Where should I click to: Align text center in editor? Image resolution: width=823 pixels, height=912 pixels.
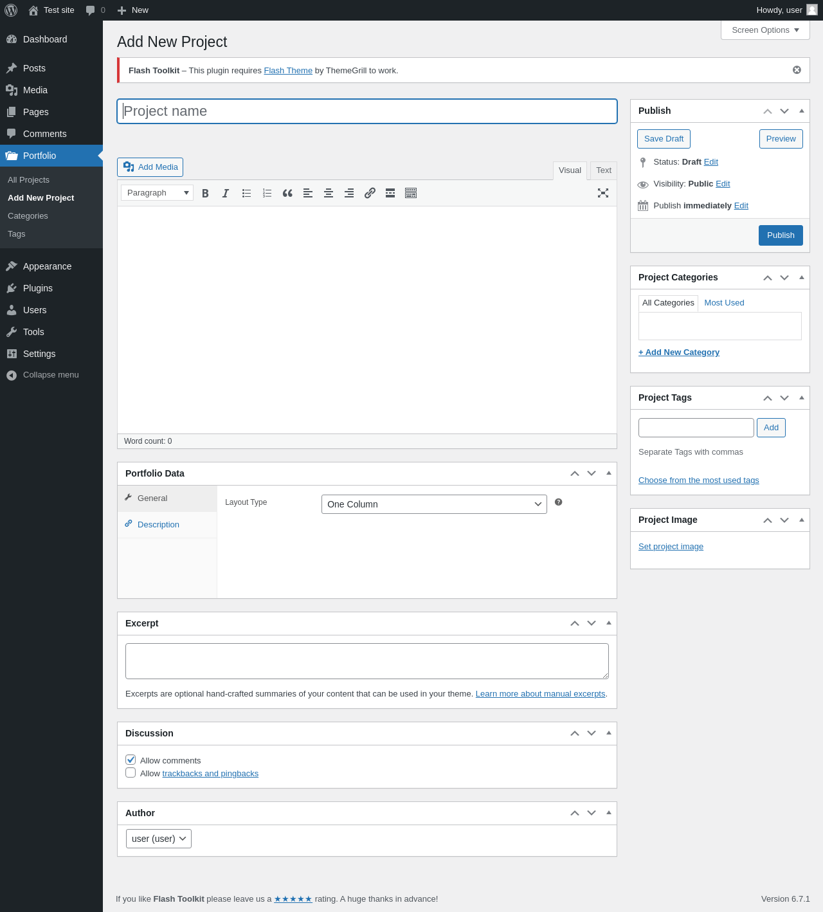tap(329, 193)
